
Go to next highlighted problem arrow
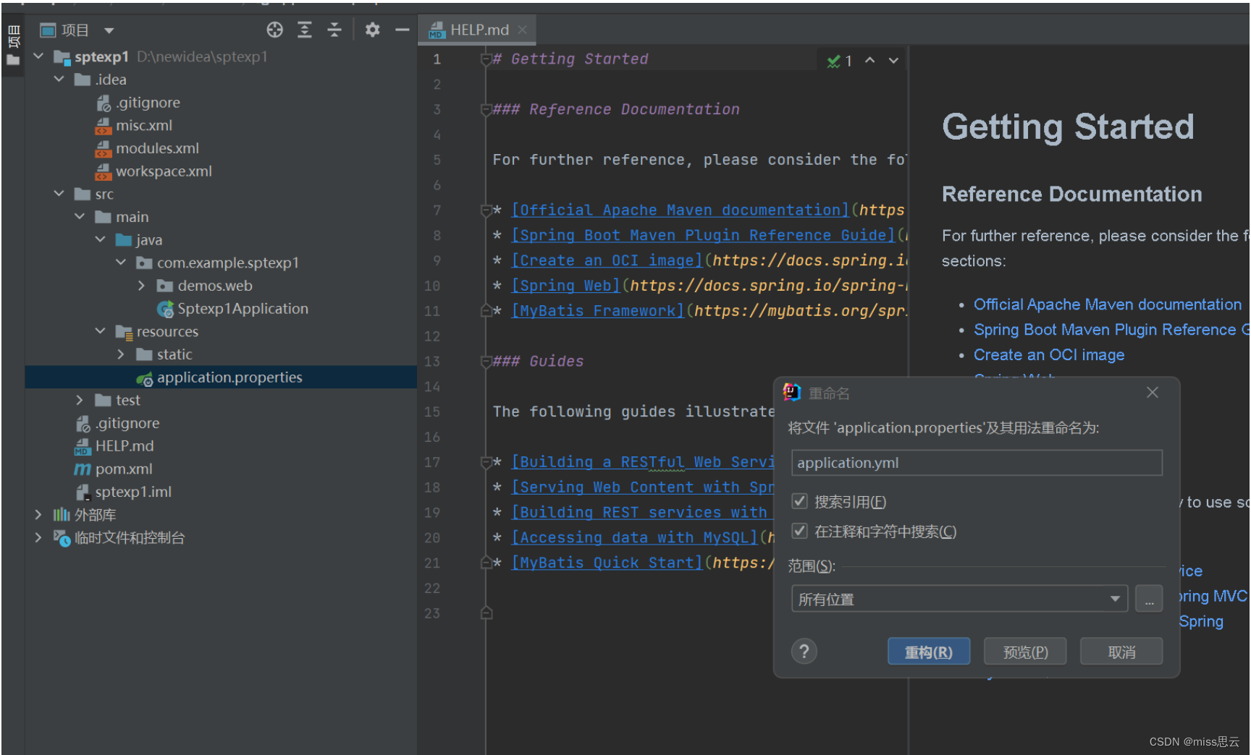893,61
